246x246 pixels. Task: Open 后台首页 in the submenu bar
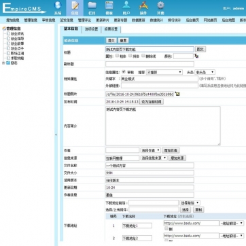[x=192, y=20]
